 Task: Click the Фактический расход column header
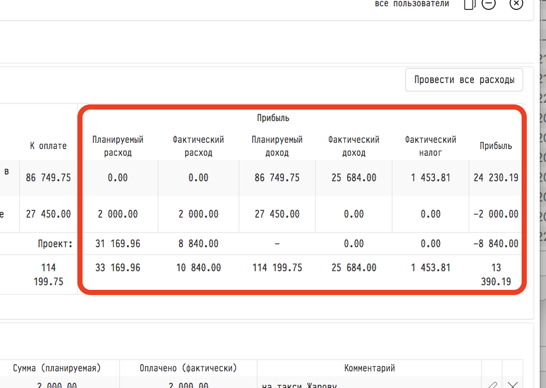[x=198, y=146]
